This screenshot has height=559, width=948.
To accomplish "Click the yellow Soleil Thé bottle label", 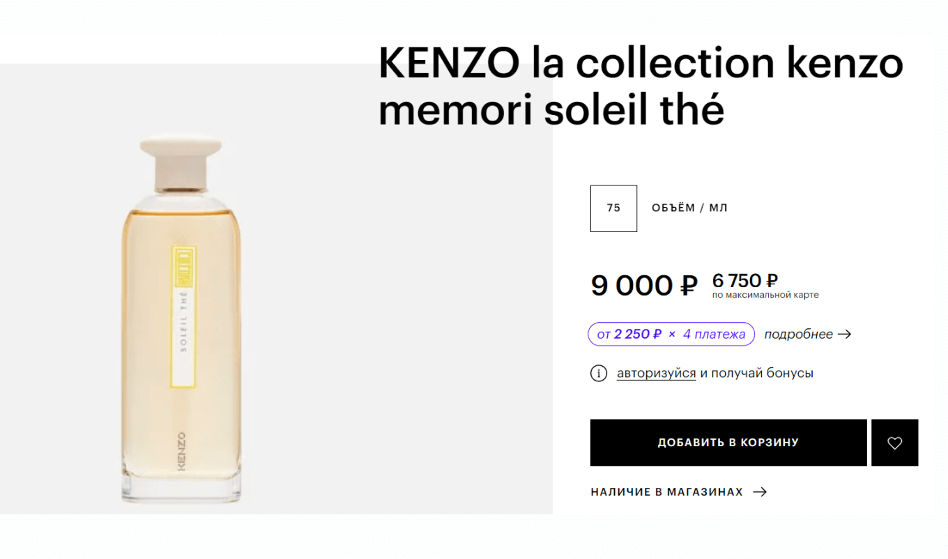I will (184, 315).
